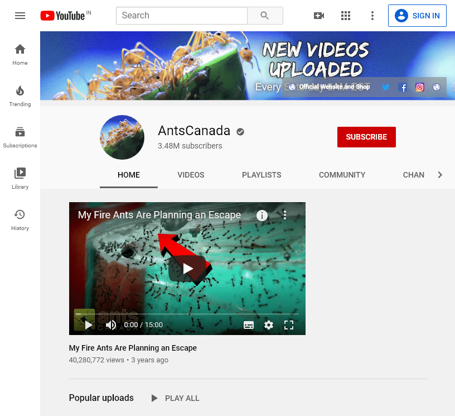The width and height of the screenshot is (455, 416).
Task: Open the channel's Twitter link
Action: 386,87
